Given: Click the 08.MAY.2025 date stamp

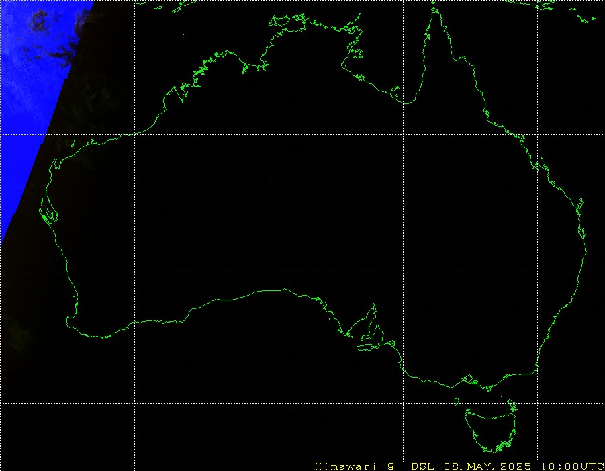Looking at the screenshot, I should tap(487, 466).
